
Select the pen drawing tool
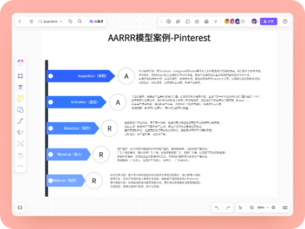[21, 132]
